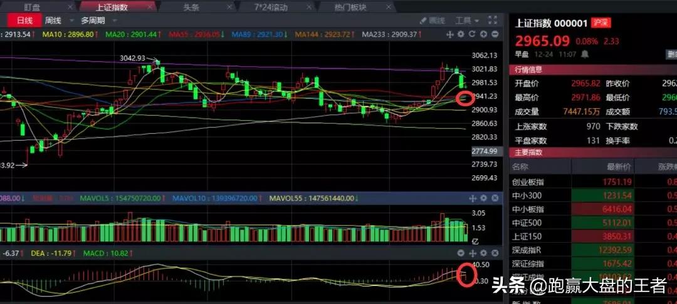Click the 3042.93 high price marker

(x=132, y=58)
